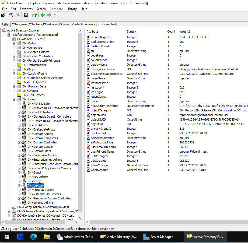Image resolution: width=248 pixels, height=243 pixels.
Task: Click the tree horizontal scroll right arrow
Action: [76, 222]
